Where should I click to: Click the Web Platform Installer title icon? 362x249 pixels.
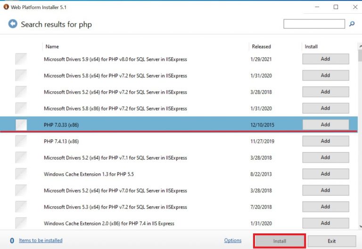click(6, 7)
